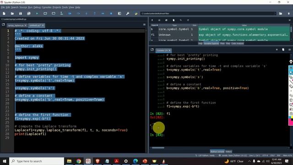Image resolution: width=293 pixels, height=165 pixels.
Task: Open Variable Explorer options hamburger menu
Action: (289, 20)
